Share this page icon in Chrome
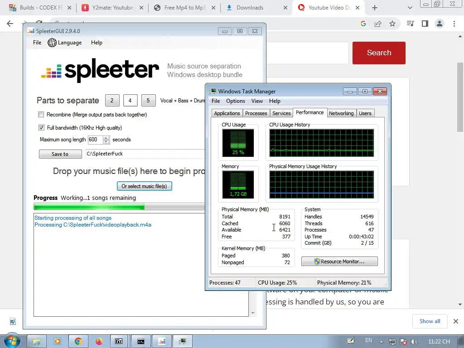Image resolution: width=464 pixels, height=348 pixels. [x=378, y=24]
